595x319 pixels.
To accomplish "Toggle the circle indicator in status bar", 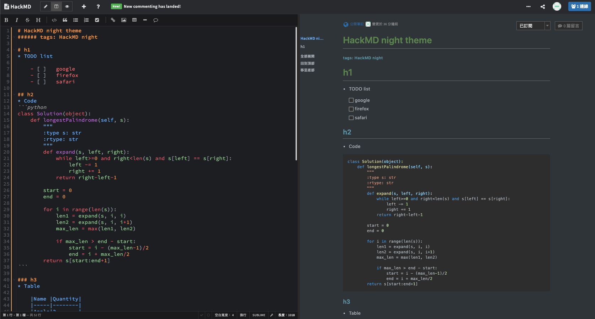I will [208, 315].
